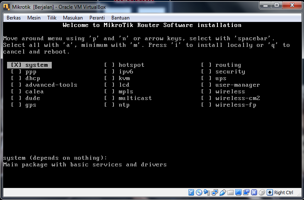Click the wireless-cm2 package name

pyautogui.click(x=238, y=98)
